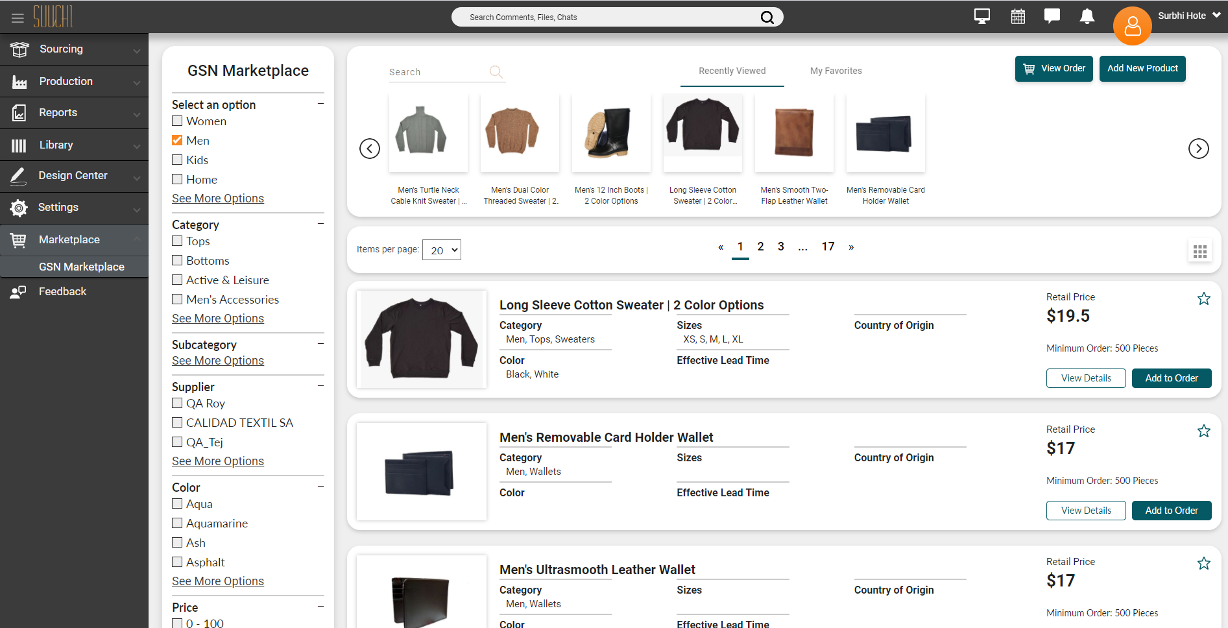The height and width of the screenshot is (628, 1228).
Task: Check the Active & Leisure checkbox
Action: tap(177, 280)
